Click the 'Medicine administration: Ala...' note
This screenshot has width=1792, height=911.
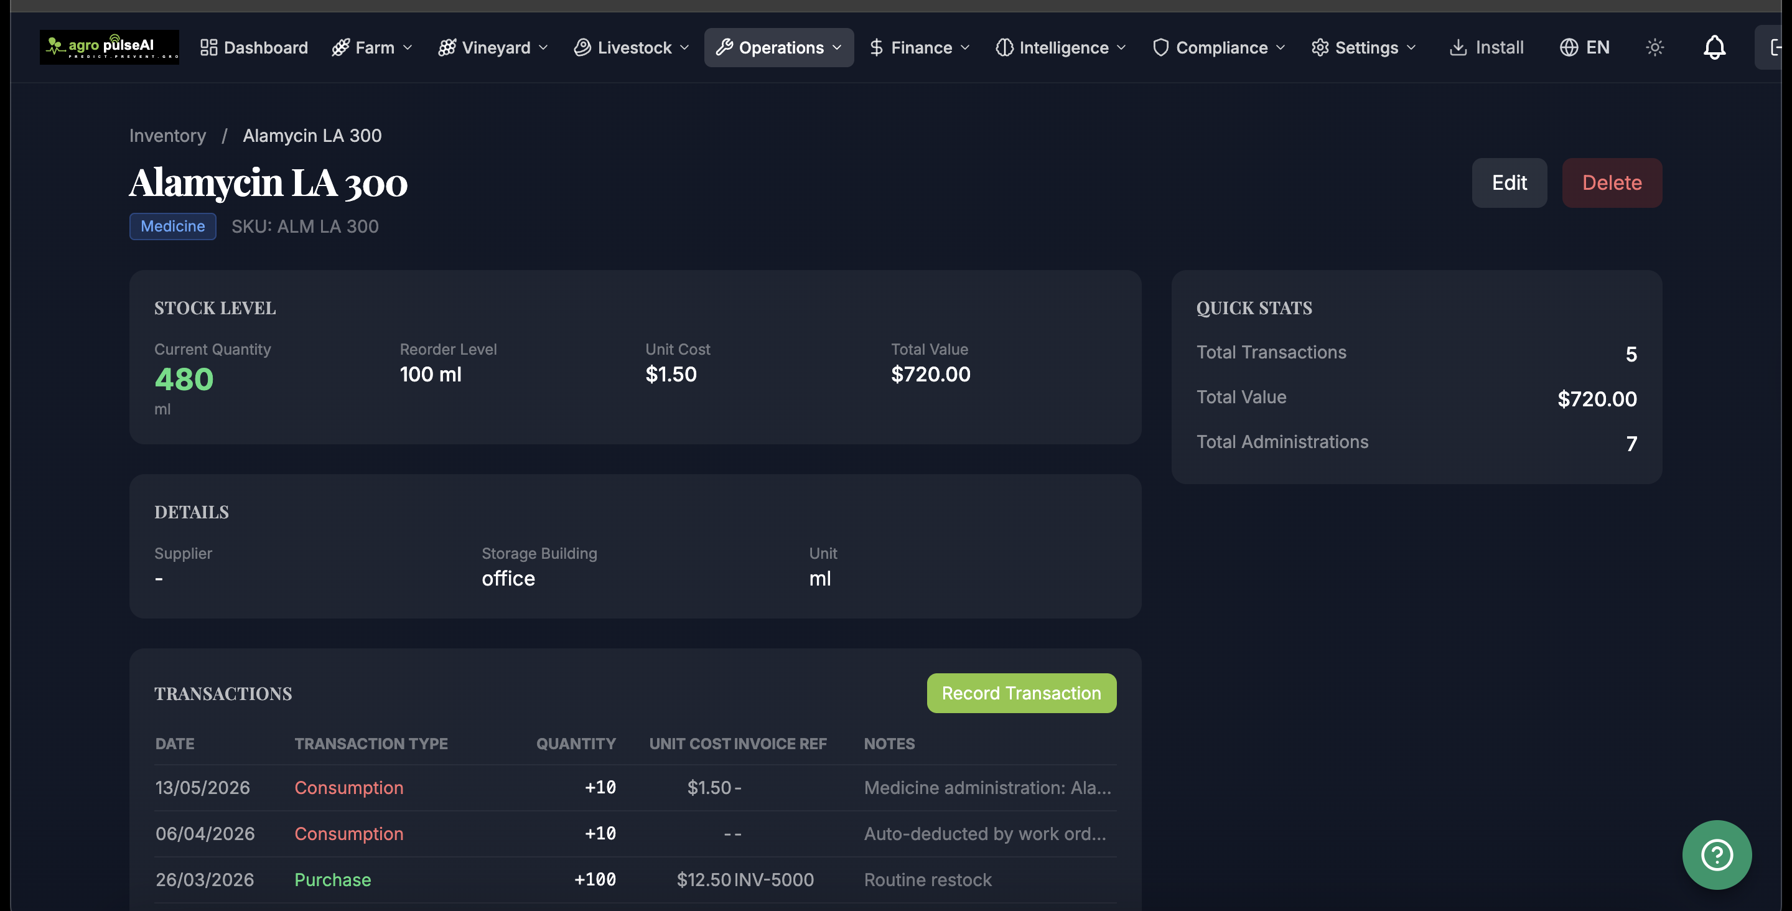coord(987,787)
